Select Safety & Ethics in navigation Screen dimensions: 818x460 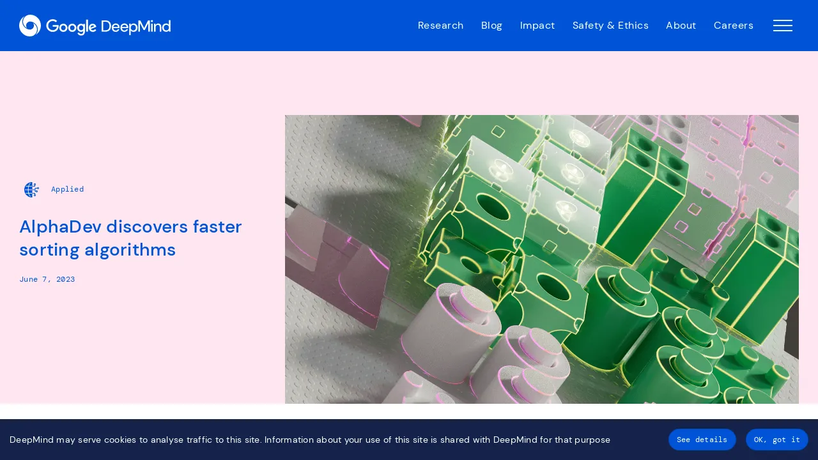610,26
